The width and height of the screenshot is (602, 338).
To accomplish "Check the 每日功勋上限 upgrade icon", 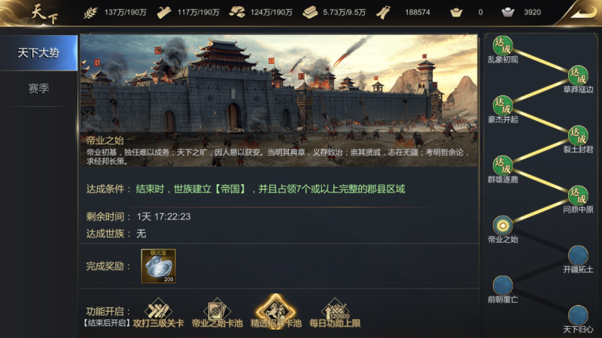I will click(335, 309).
